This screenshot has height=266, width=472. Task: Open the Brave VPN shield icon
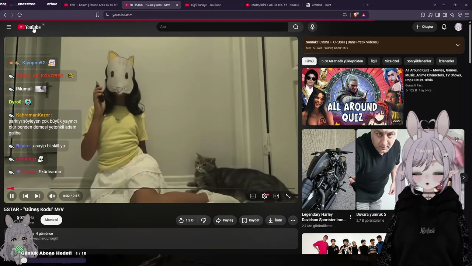tap(459, 15)
